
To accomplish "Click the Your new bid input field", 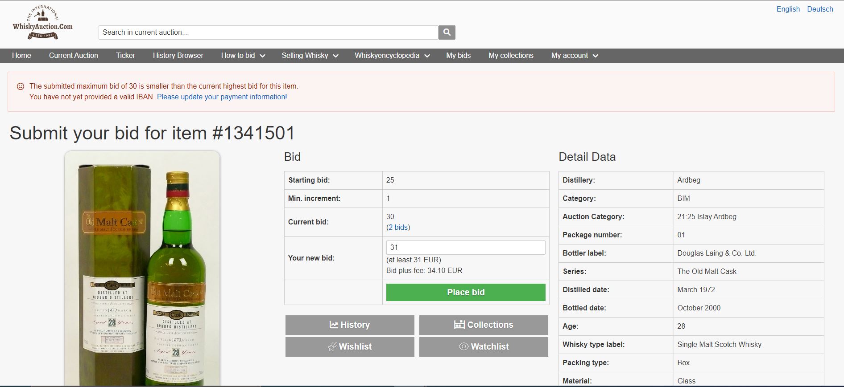I will coord(465,248).
